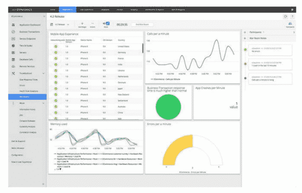The image size is (302, 193).
Task: Click the Participants people icon in toolbar
Action: 290,24
